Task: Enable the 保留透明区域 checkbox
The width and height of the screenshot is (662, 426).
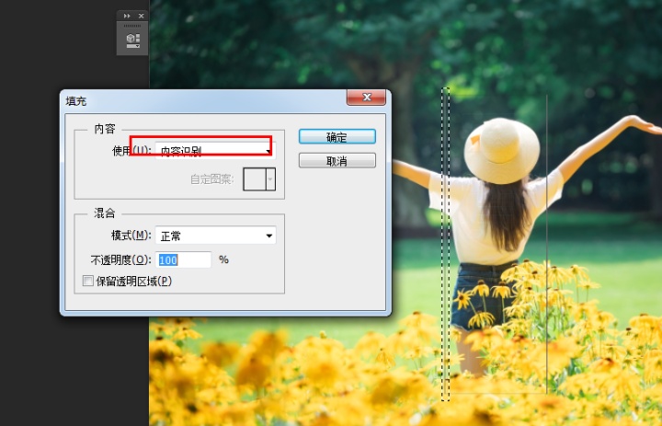Action: tap(88, 281)
